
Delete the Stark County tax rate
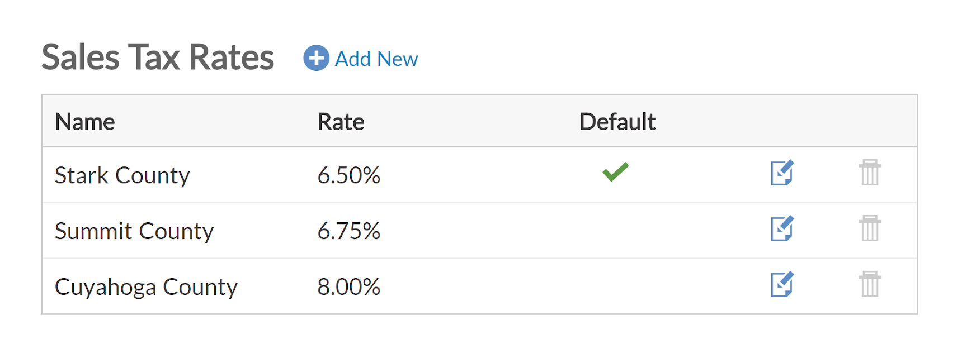pos(870,173)
